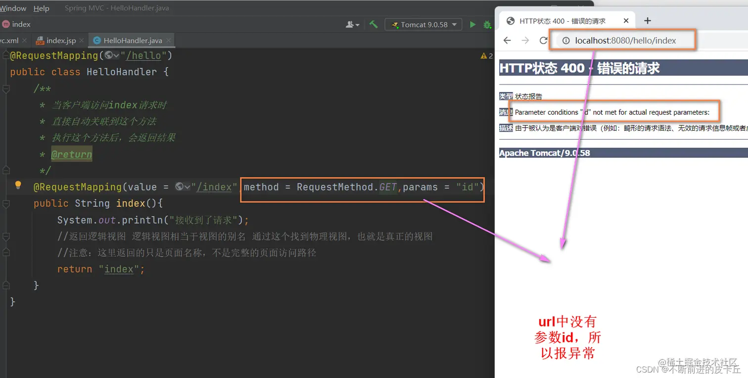
Task: Run the project with the green Run icon
Action: point(472,24)
